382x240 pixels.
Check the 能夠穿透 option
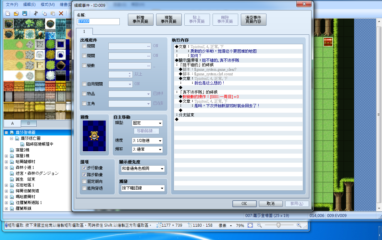point(84,188)
